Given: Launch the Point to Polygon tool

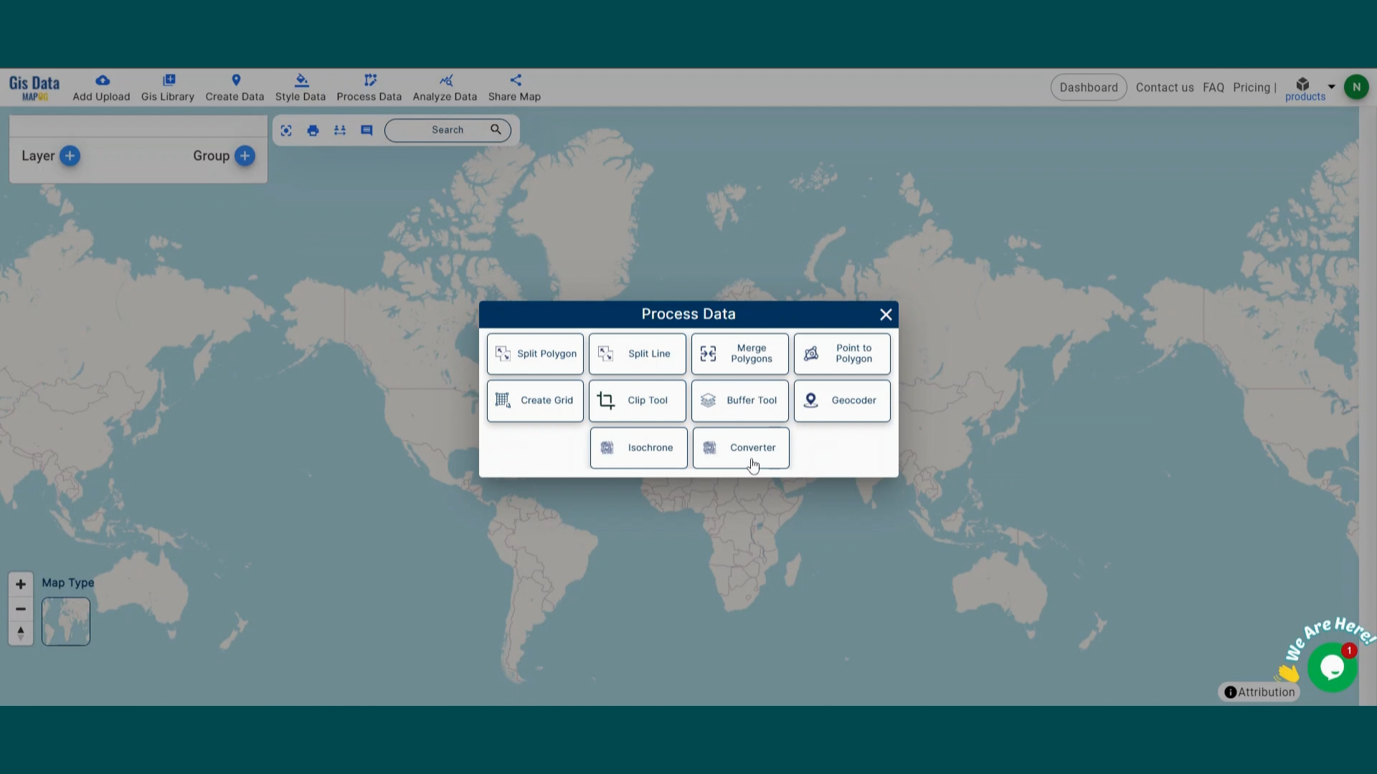Looking at the screenshot, I should (x=841, y=353).
